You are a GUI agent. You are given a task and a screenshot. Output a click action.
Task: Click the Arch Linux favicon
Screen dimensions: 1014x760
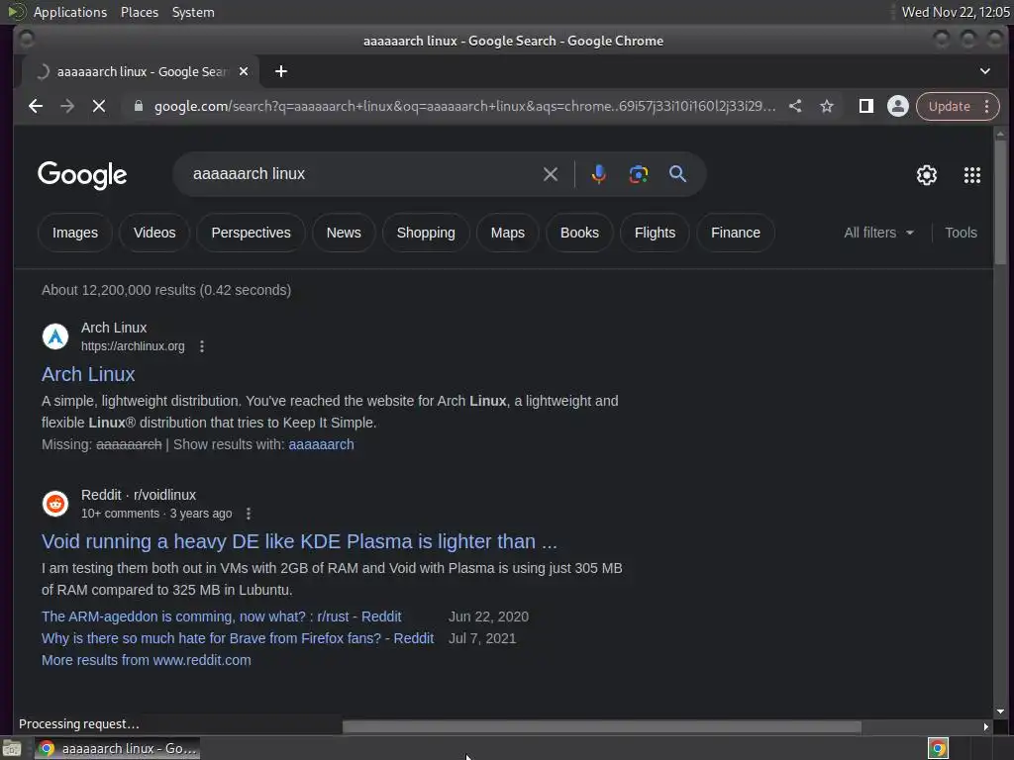point(55,336)
